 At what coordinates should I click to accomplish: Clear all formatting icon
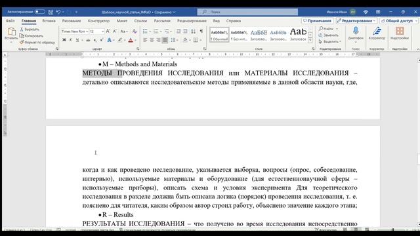click(135, 31)
